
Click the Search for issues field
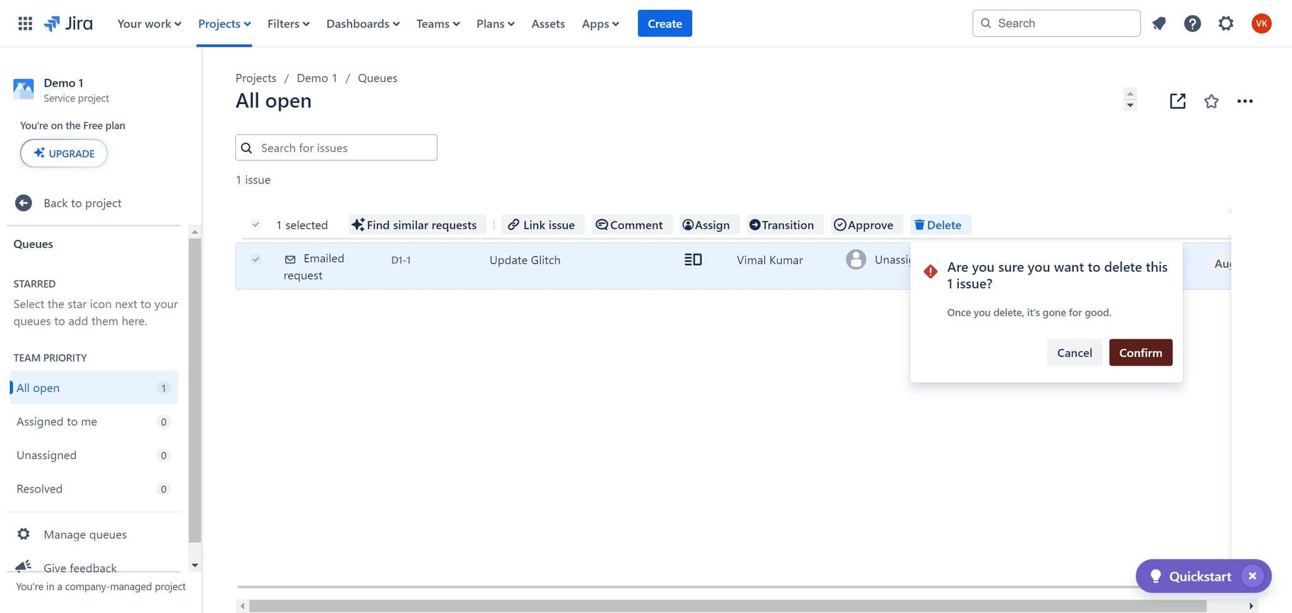336,148
